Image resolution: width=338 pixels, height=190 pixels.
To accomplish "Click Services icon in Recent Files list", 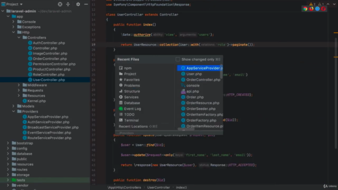I will (121, 97).
